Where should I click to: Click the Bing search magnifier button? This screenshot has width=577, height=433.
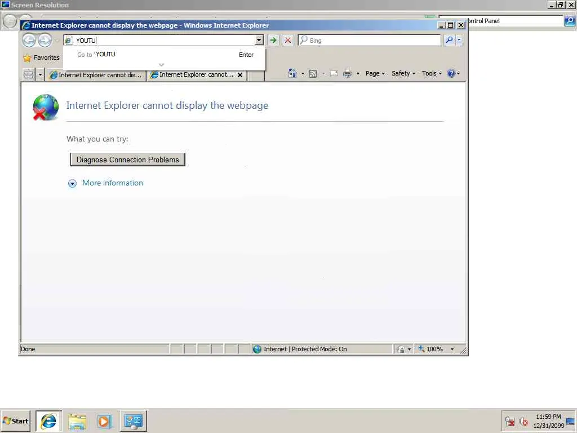449,40
